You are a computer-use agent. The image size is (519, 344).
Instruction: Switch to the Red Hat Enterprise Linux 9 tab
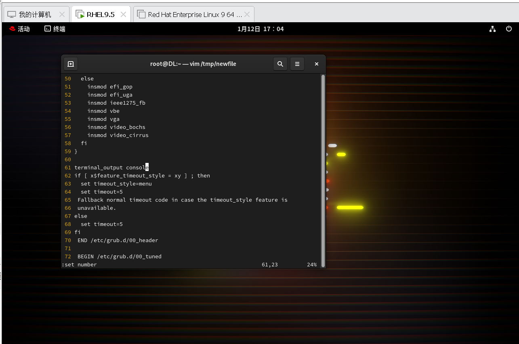coord(190,14)
